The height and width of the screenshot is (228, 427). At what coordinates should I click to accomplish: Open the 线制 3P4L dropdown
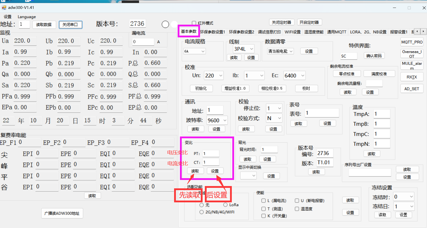243,49
